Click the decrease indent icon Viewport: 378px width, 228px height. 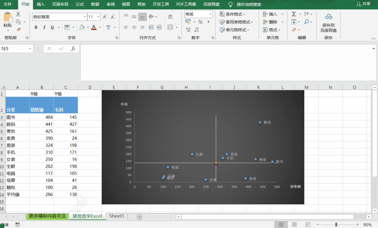[151, 27]
